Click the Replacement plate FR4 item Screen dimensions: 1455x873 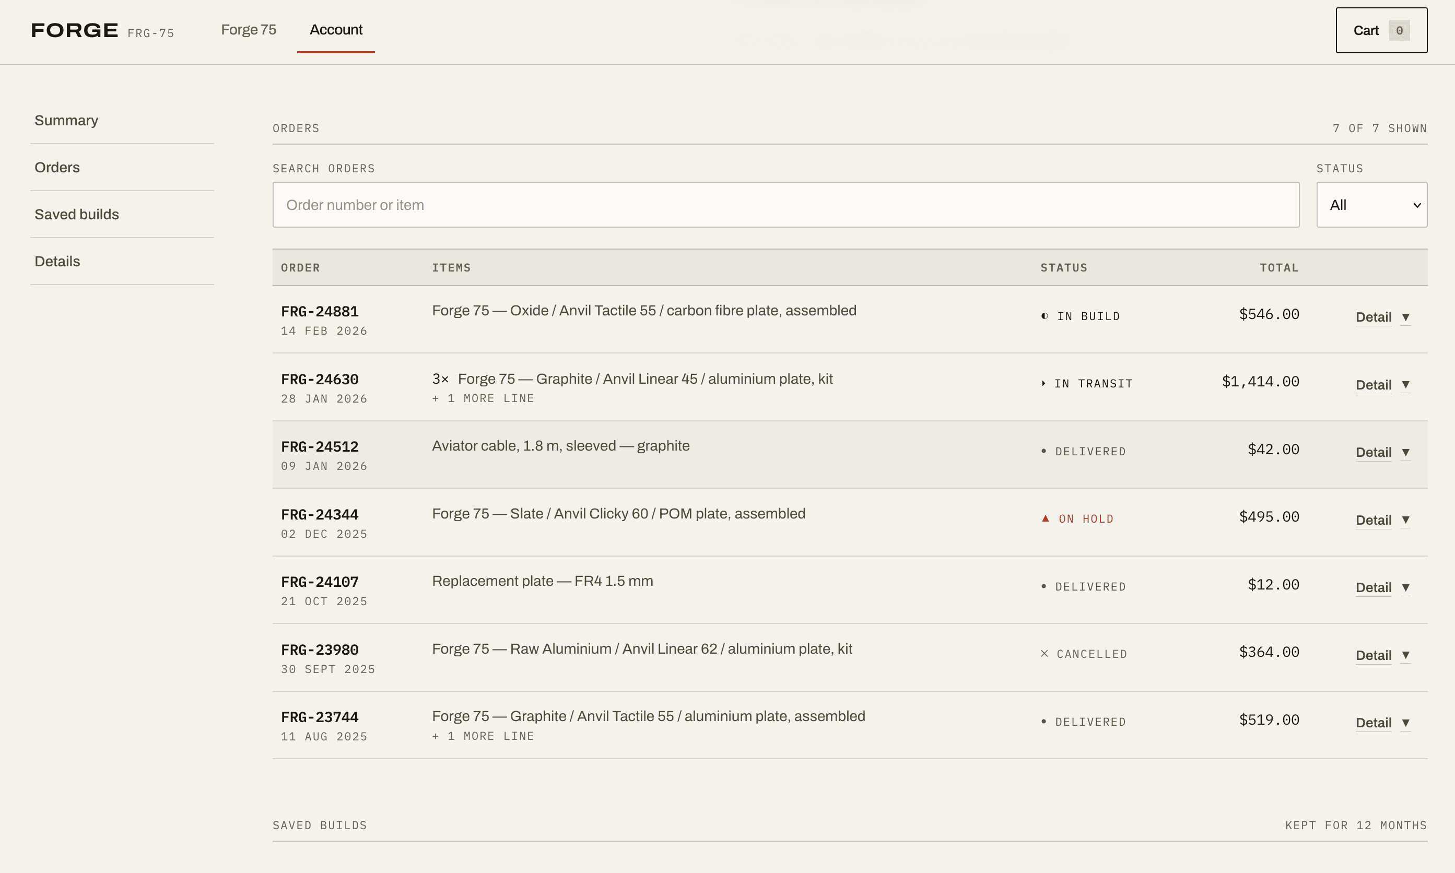[x=543, y=581]
